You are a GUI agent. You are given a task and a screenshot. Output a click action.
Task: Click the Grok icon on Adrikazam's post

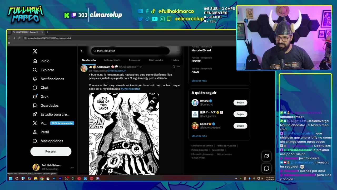[174, 67]
